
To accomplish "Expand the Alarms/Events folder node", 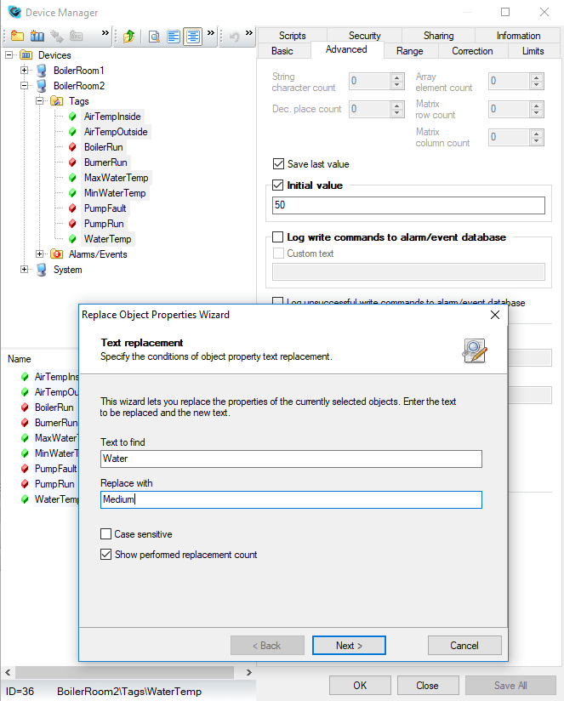I will pyautogui.click(x=40, y=254).
